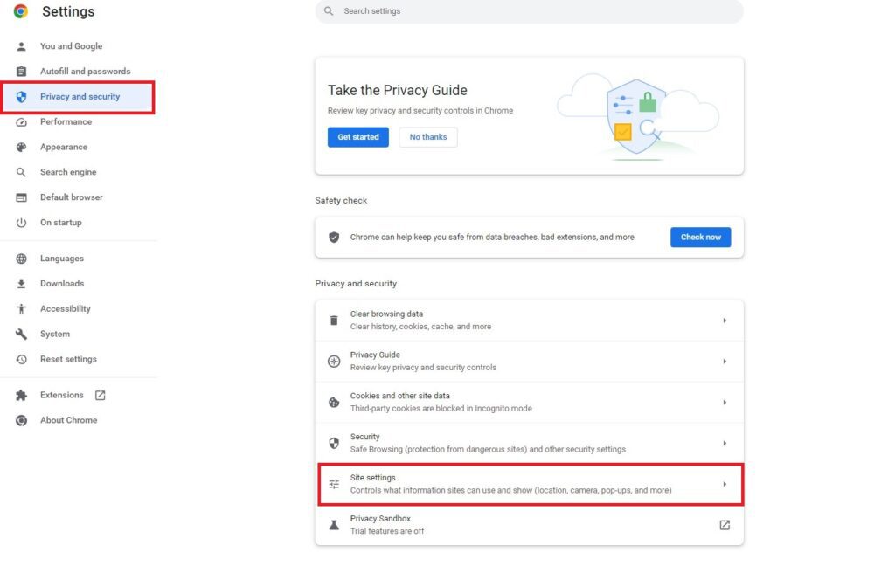This screenshot has height=566, width=895.
Task: Click the About Chrome icon
Action: coord(21,420)
